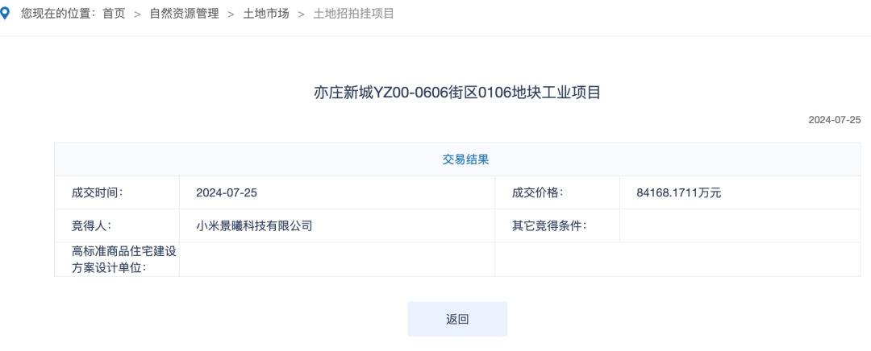Click the blue location pin icon
Viewport: 871px width, 351px height.
(x=6, y=13)
